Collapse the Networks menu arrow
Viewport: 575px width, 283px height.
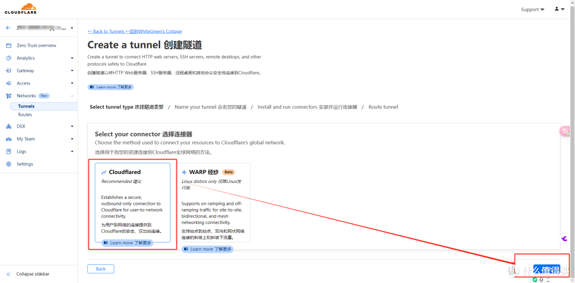[x=72, y=96]
